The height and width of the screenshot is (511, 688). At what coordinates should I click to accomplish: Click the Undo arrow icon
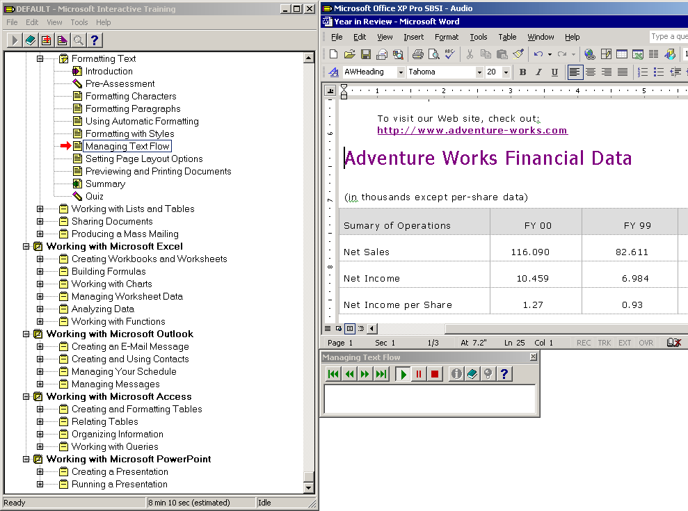(538, 54)
